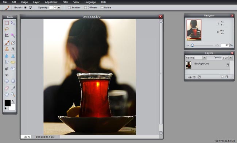This screenshot has height=143, width=237.
Task: Enable the Diffuse checkbox
Action: pos(85,8)
